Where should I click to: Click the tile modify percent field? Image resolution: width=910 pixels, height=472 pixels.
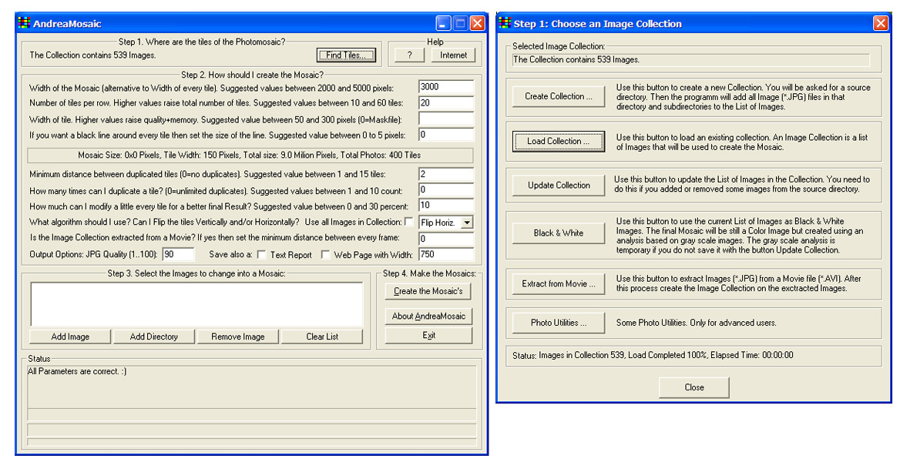[445, 206]
